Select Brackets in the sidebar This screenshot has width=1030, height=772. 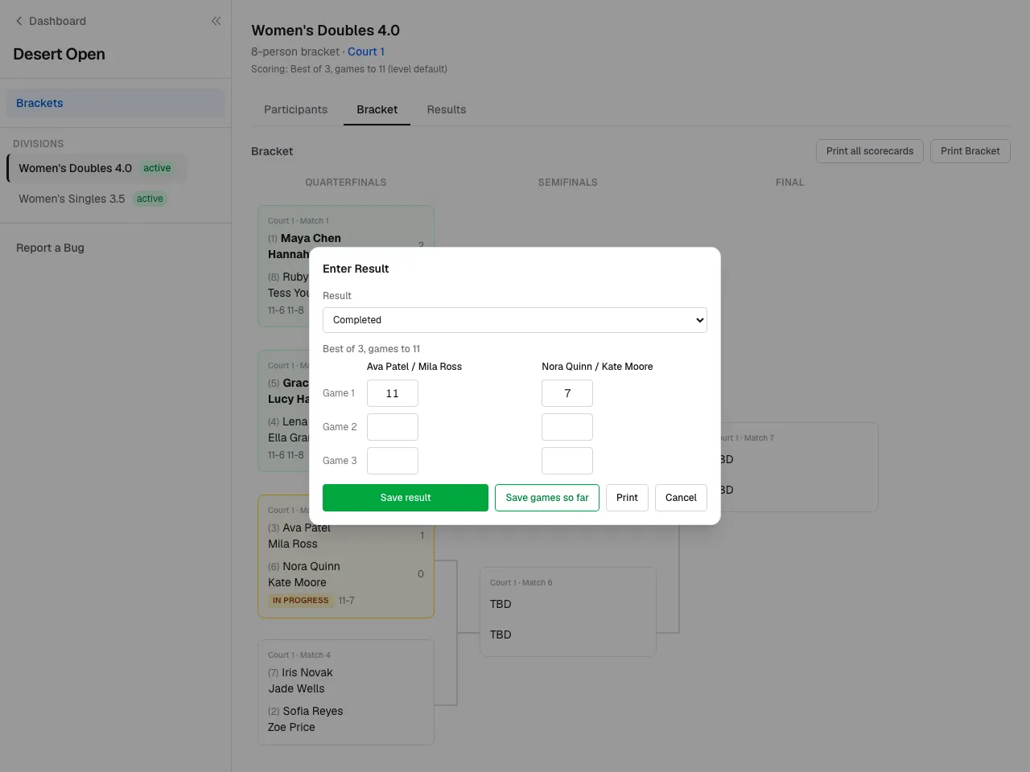point(116,103)
